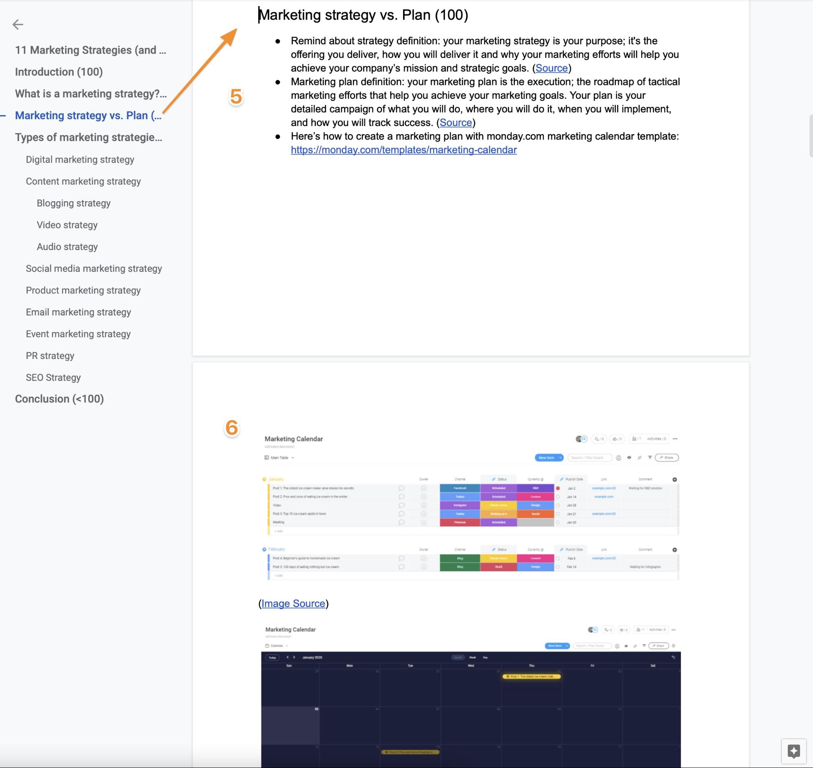This screenshot has height=768, width=813.
Task: Select 'Marketing strategy vs. Plan' outline entry
Action: point(88,115)
